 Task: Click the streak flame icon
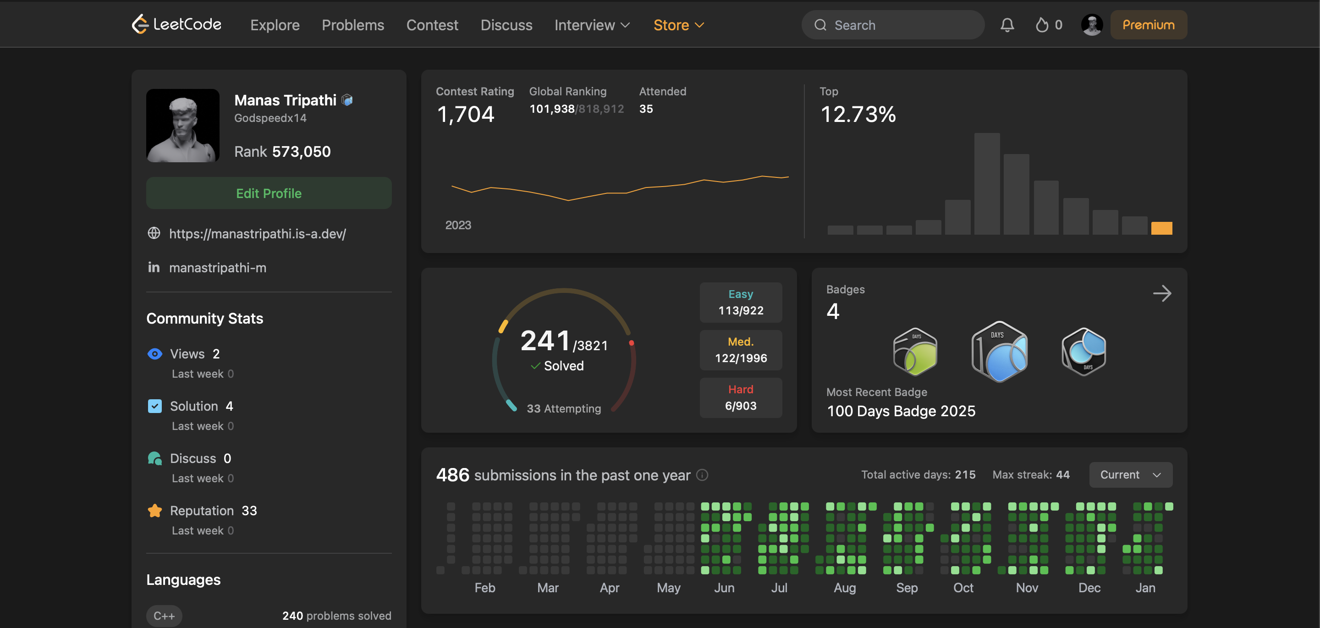click(1042, 25)
